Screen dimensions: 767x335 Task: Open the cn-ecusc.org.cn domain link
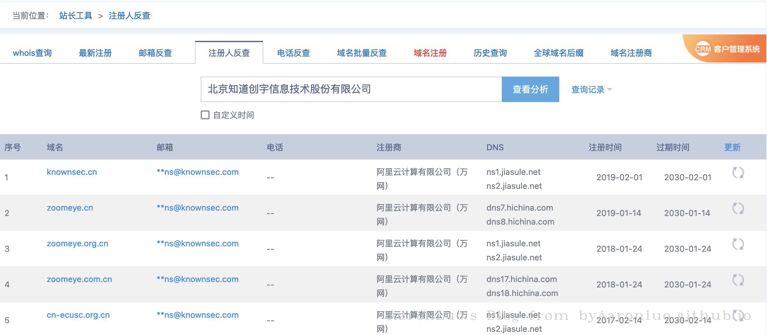click(x=78, y=315)
